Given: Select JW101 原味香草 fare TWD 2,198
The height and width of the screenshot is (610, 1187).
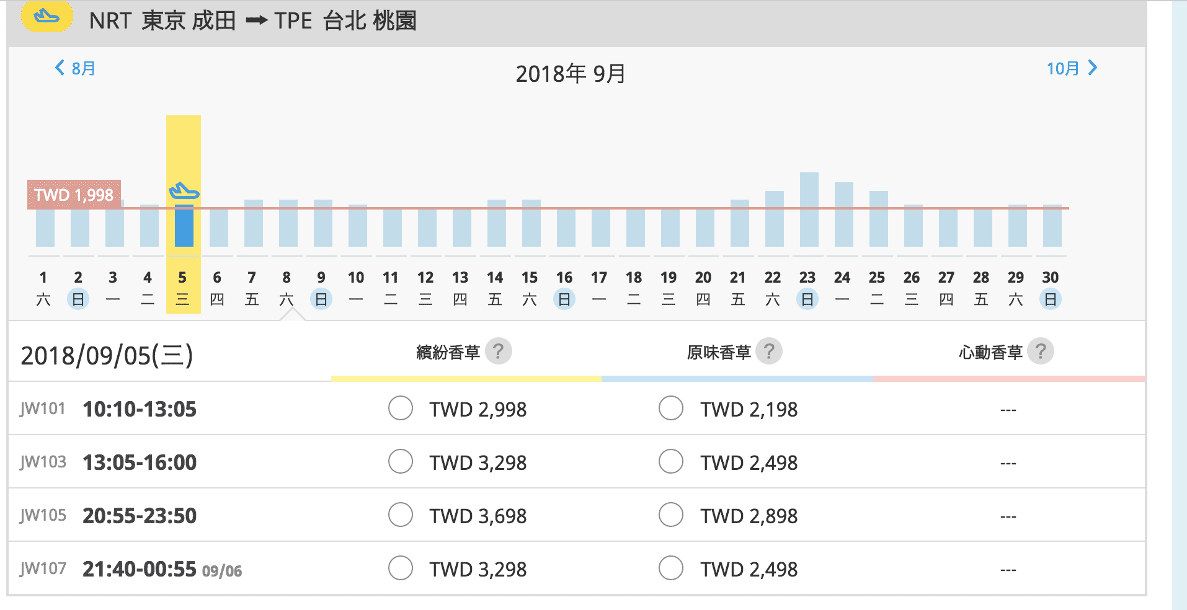Looking at the screenshot, I should click(671, 409).
